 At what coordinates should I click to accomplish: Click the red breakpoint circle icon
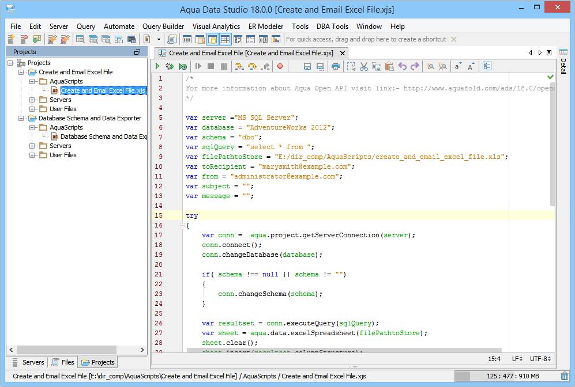280,66
